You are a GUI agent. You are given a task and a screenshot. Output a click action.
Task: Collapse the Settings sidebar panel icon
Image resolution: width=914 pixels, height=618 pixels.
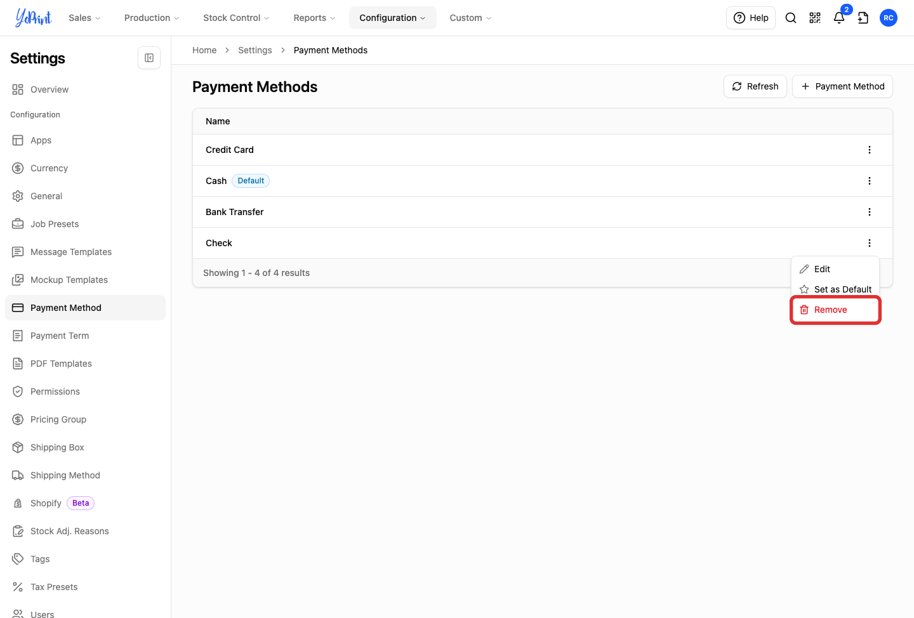point(149,58)
